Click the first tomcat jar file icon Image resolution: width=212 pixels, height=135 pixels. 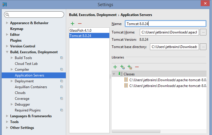pyautogui.click(x=126, y=80)
